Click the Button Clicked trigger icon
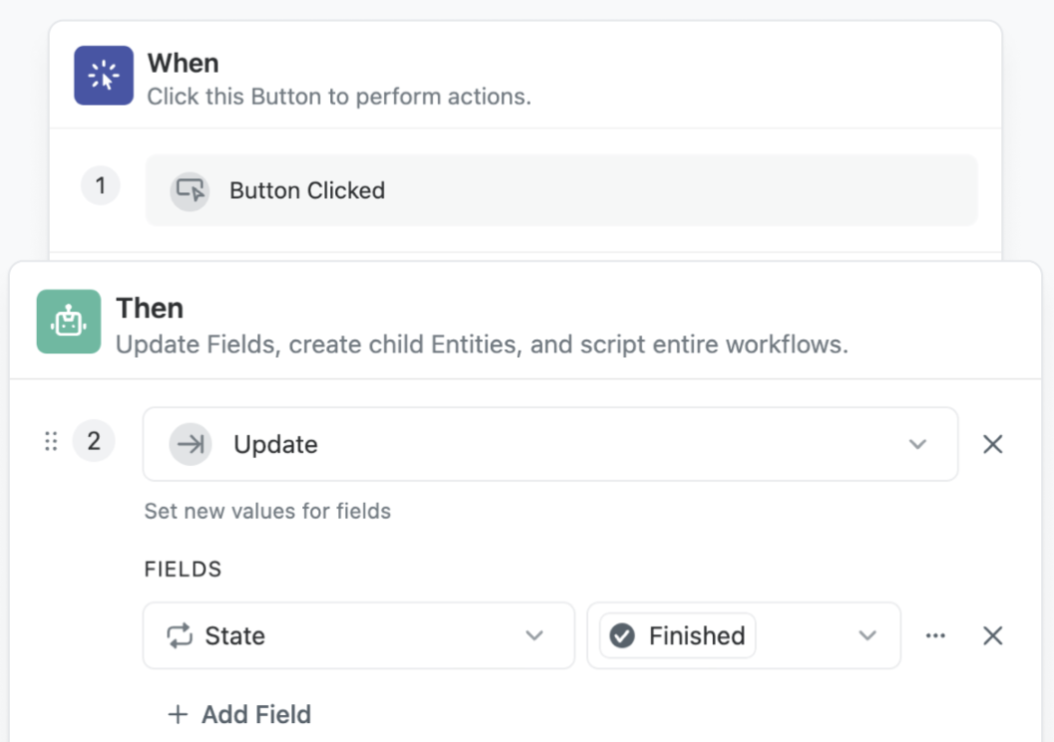 (x=190, y=190)
